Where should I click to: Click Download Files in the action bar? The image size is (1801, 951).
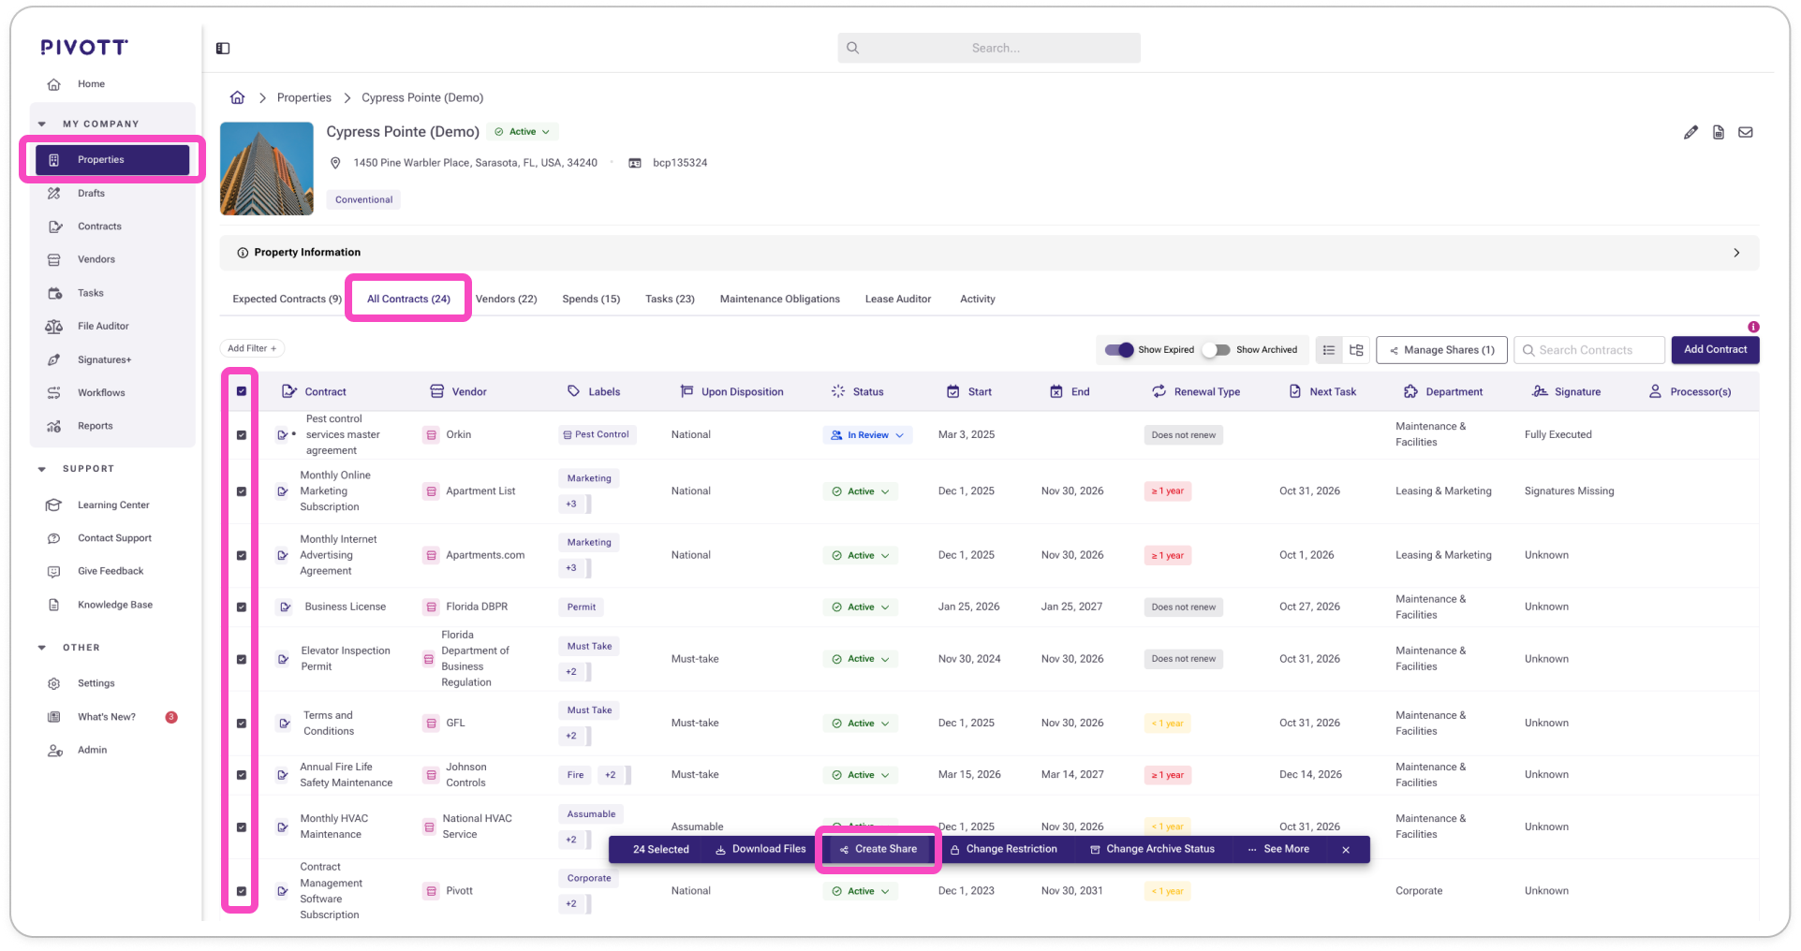(x=760, y=850)
